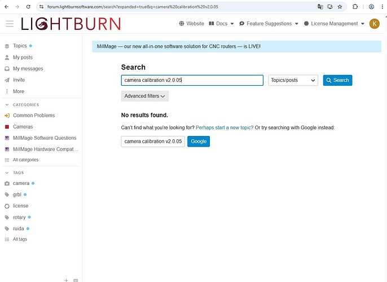Click the MillMage announcement banner
Image resolution: width=387 pixels, height=282 pixels.
236,46
